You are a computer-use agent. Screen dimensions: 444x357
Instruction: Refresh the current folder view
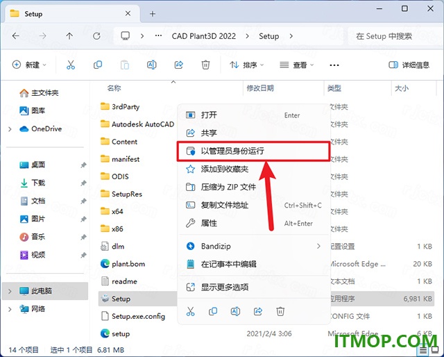click(x=96, y=36)
